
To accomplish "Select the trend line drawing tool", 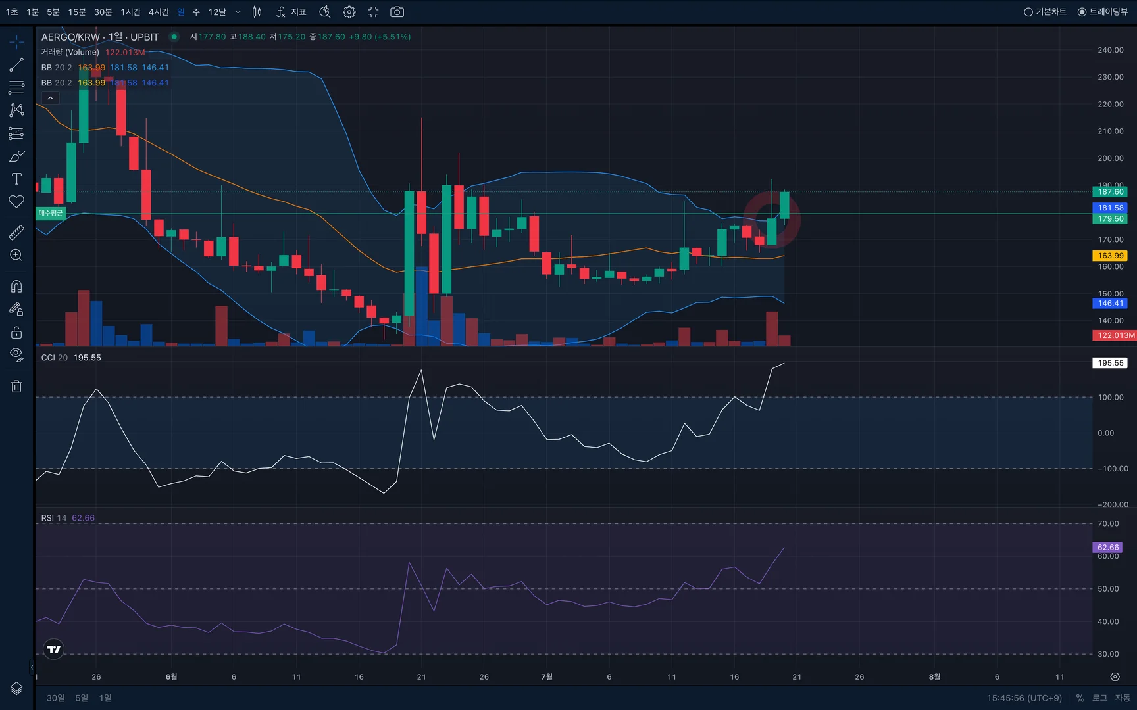I will pyautogui.click(x=16, y=64).
